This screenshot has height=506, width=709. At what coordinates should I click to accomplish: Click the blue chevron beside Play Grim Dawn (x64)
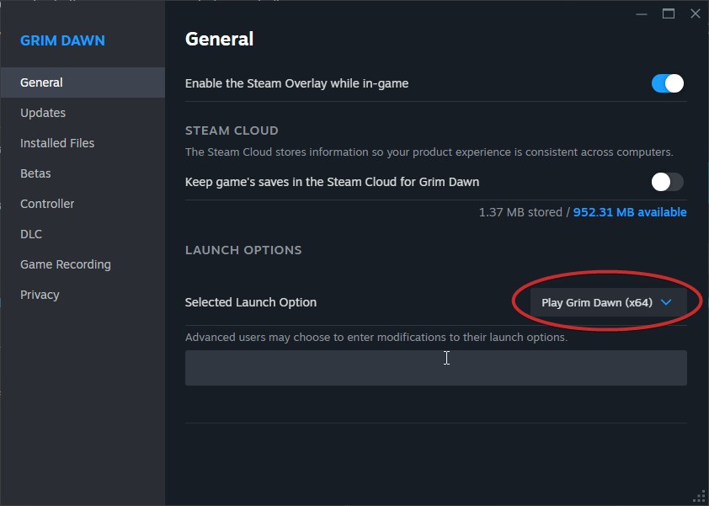666,302
